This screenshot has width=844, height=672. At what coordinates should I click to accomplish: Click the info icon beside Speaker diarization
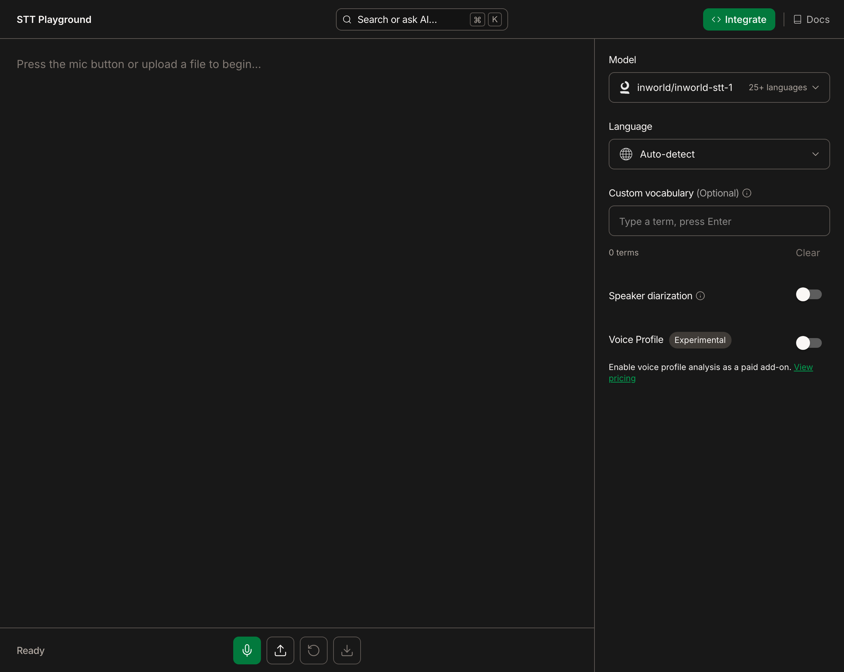(x=700, y=296)
